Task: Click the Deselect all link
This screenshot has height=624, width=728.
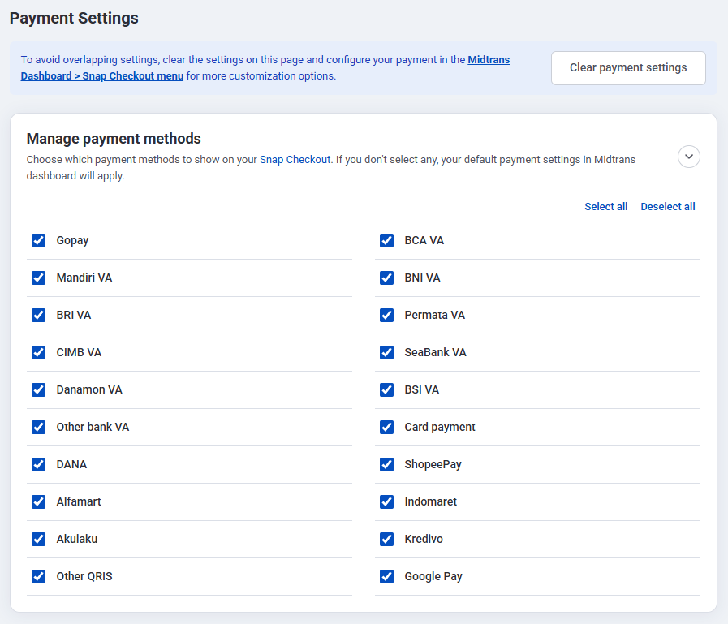Action: [x=668, y=207]
